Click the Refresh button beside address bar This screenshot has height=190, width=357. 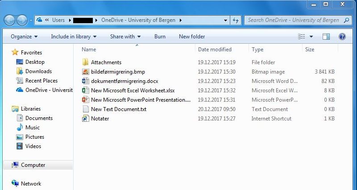pos(236,20)
